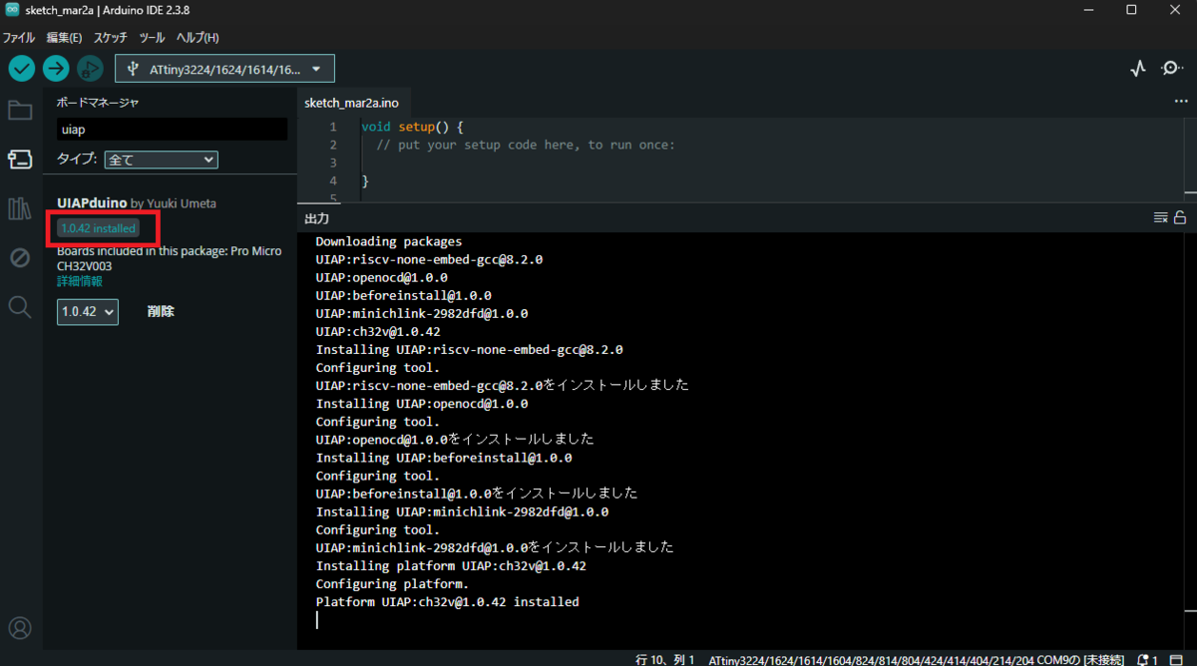Click the ボードマネージャ panel title
The height and width of the screenshot is (666, 1197).
(x=98, y=102)
